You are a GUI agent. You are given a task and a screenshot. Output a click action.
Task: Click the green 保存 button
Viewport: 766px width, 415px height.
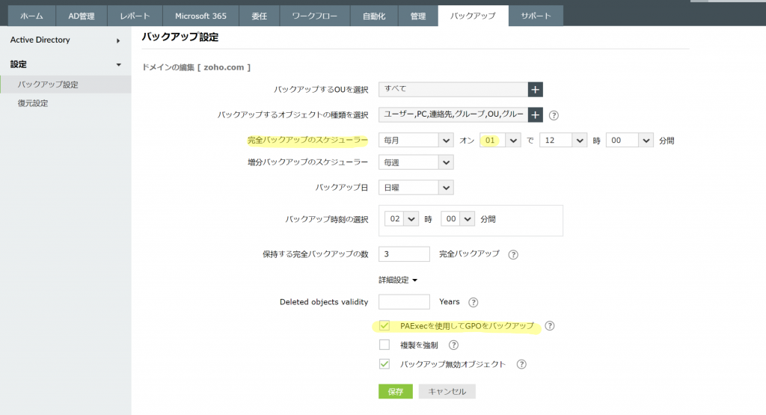coord(395,392)
